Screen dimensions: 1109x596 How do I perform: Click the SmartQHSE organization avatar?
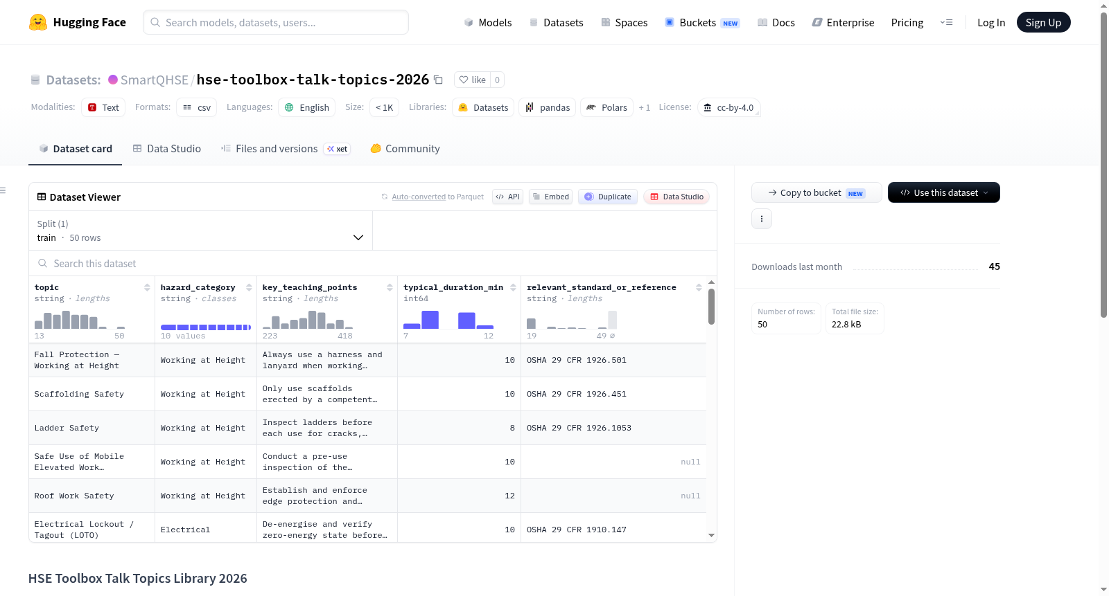(113, 80)
